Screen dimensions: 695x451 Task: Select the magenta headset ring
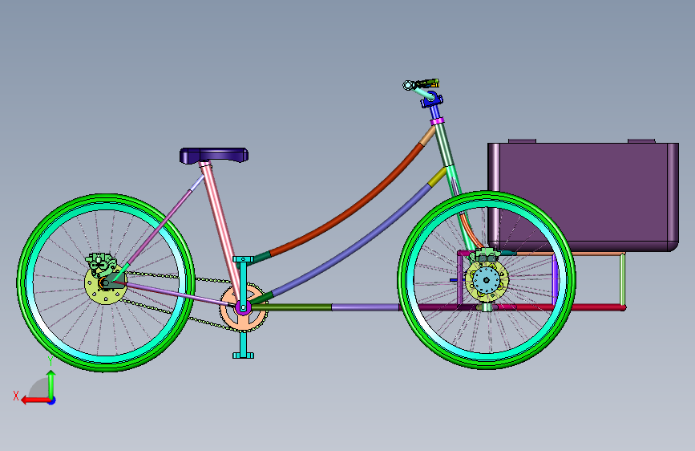pyautogui.click(x=437, y=120)
